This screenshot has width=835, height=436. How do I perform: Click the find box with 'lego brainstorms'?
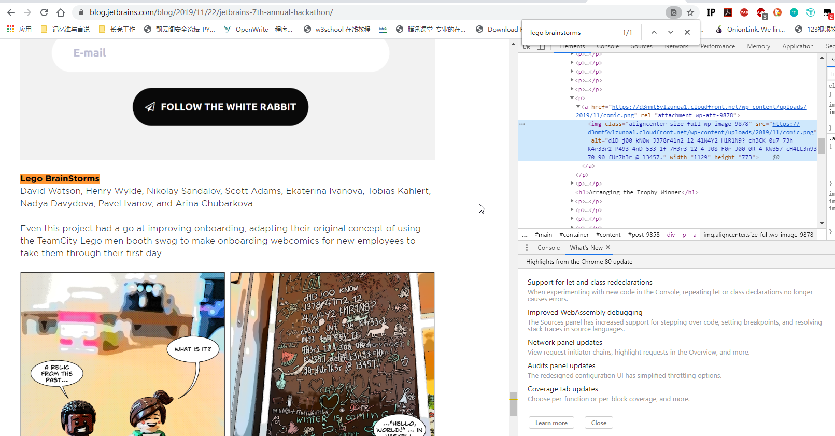[573, 32]
